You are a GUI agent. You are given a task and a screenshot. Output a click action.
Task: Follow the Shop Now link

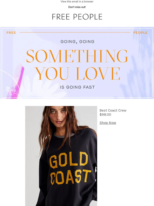tap(108, 123)
